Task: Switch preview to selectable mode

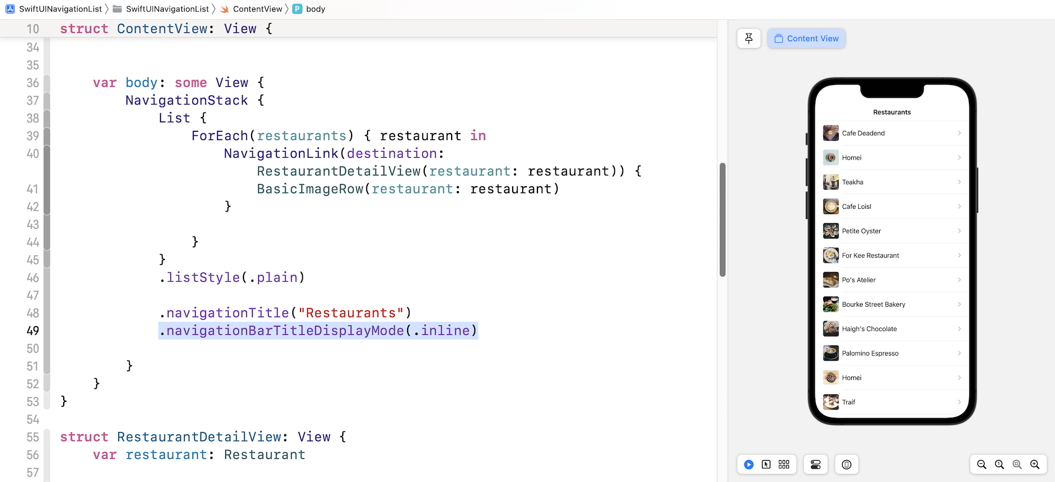Action: pyautogui.click(x=766, y=464)
